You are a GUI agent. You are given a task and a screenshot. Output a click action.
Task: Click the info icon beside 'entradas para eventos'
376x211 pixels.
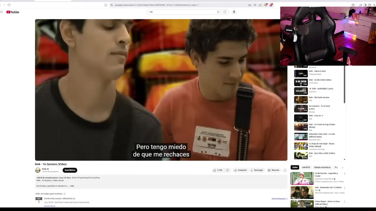pos(64,194)
